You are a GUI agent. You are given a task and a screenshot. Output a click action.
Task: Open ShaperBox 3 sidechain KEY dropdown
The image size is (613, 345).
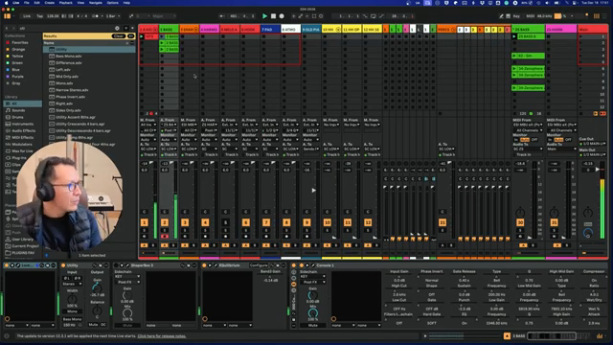127,277
